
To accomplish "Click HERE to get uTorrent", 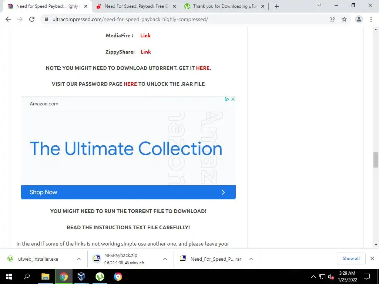I will [202, 68].
